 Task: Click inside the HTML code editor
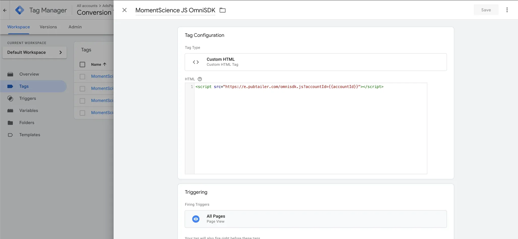click(311, 128)
